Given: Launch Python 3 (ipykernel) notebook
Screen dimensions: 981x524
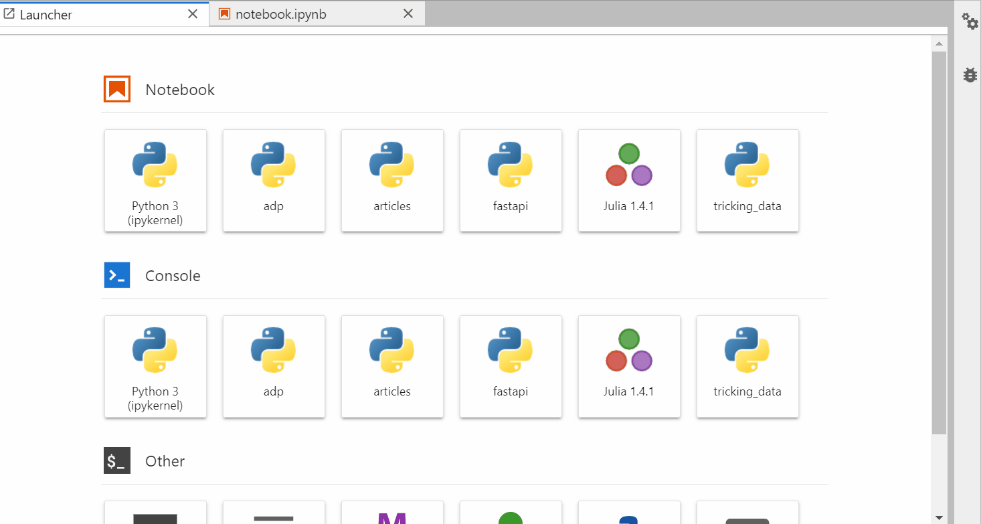Looking at the screenshot, I should click(x=155, y=181).
